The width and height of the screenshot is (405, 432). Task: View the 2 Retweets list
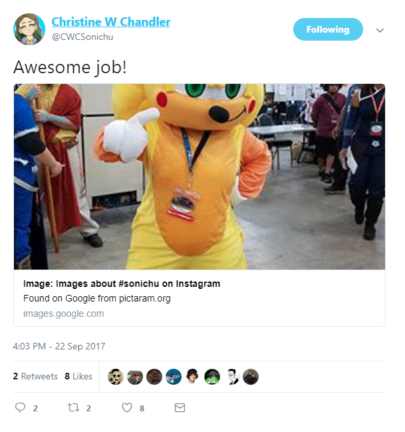coord(35,376)
